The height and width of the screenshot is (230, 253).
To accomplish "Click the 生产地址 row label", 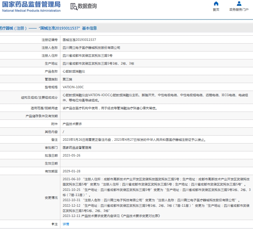I will 51,64.
